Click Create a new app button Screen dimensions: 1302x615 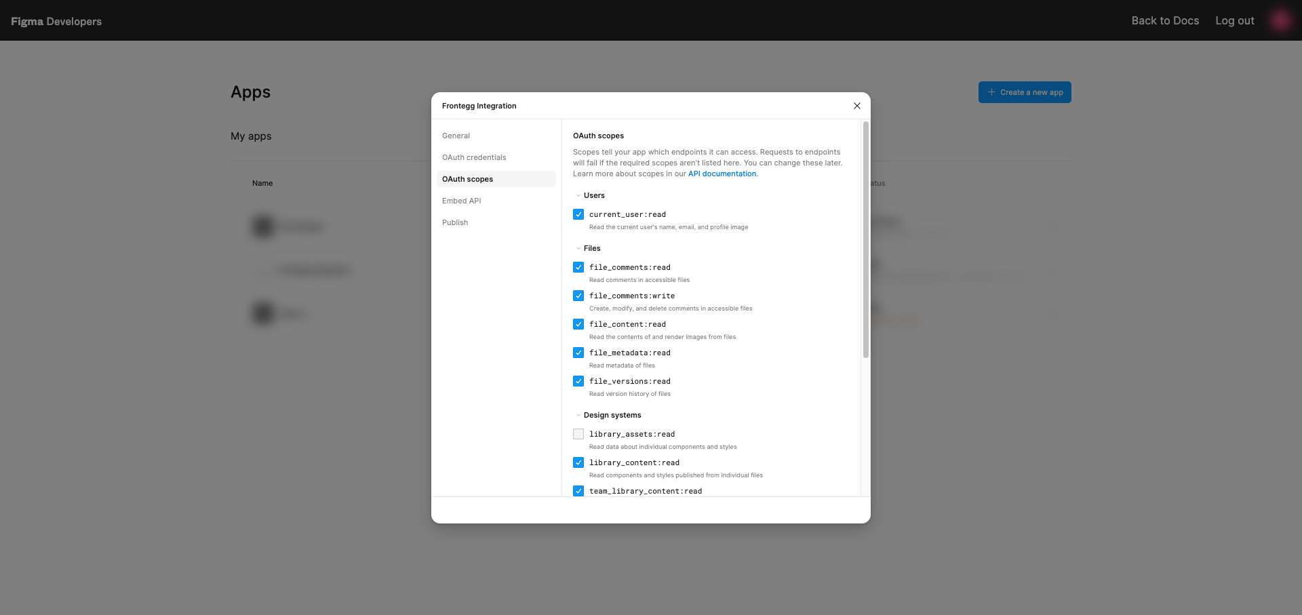(x=1025, y=92)
